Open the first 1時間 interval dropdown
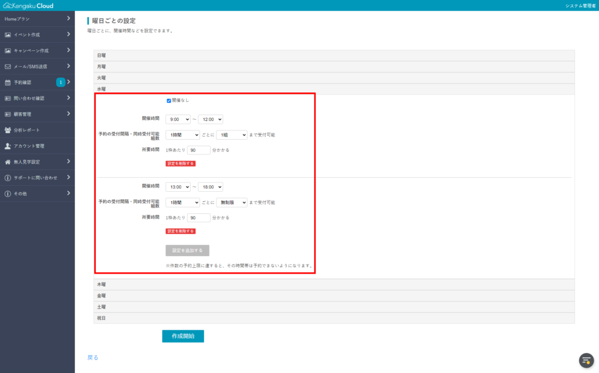Image resolution: width=599 pixels, height=373 pixels. 183,135
